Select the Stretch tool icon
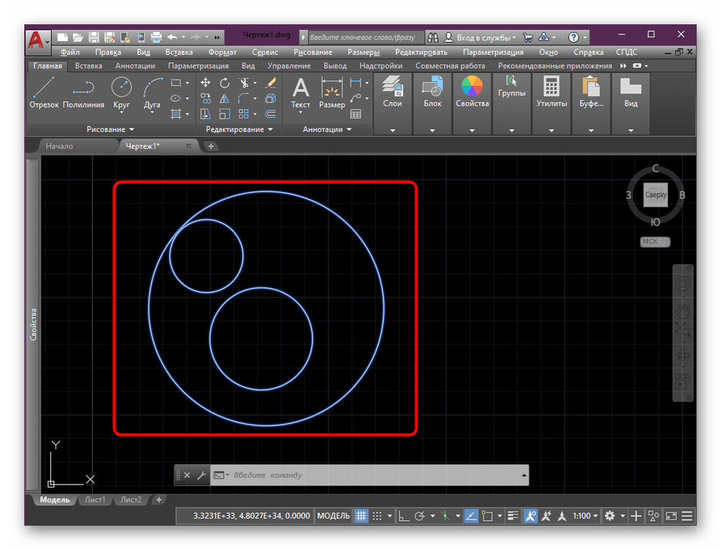Screen dimensions: 721x550 (206, 114)
